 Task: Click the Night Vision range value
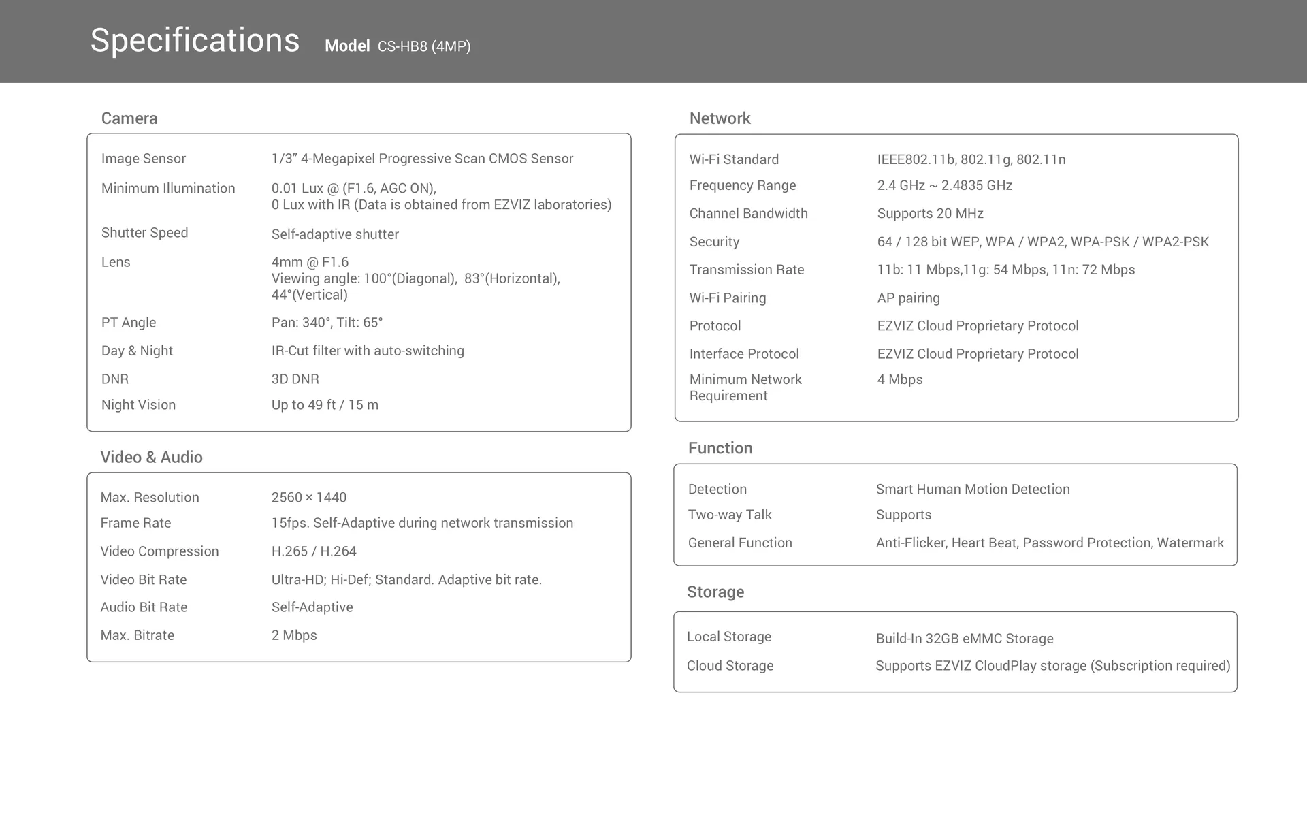(325, 405)
